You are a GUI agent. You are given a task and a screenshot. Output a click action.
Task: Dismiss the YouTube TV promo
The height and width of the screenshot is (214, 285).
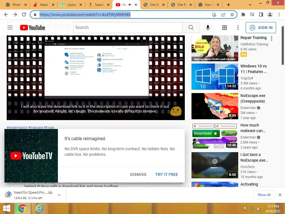[x=138, y=174]
